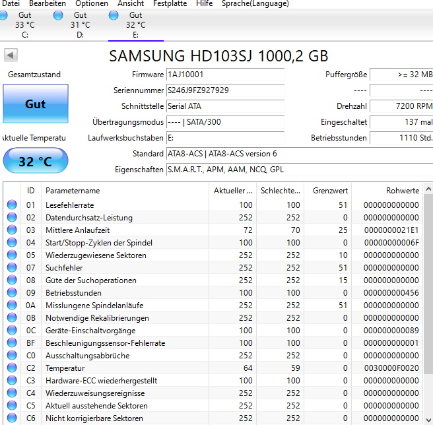
Task: Click the Eingeschaltet field 137 mal
Action: point(401,122)
